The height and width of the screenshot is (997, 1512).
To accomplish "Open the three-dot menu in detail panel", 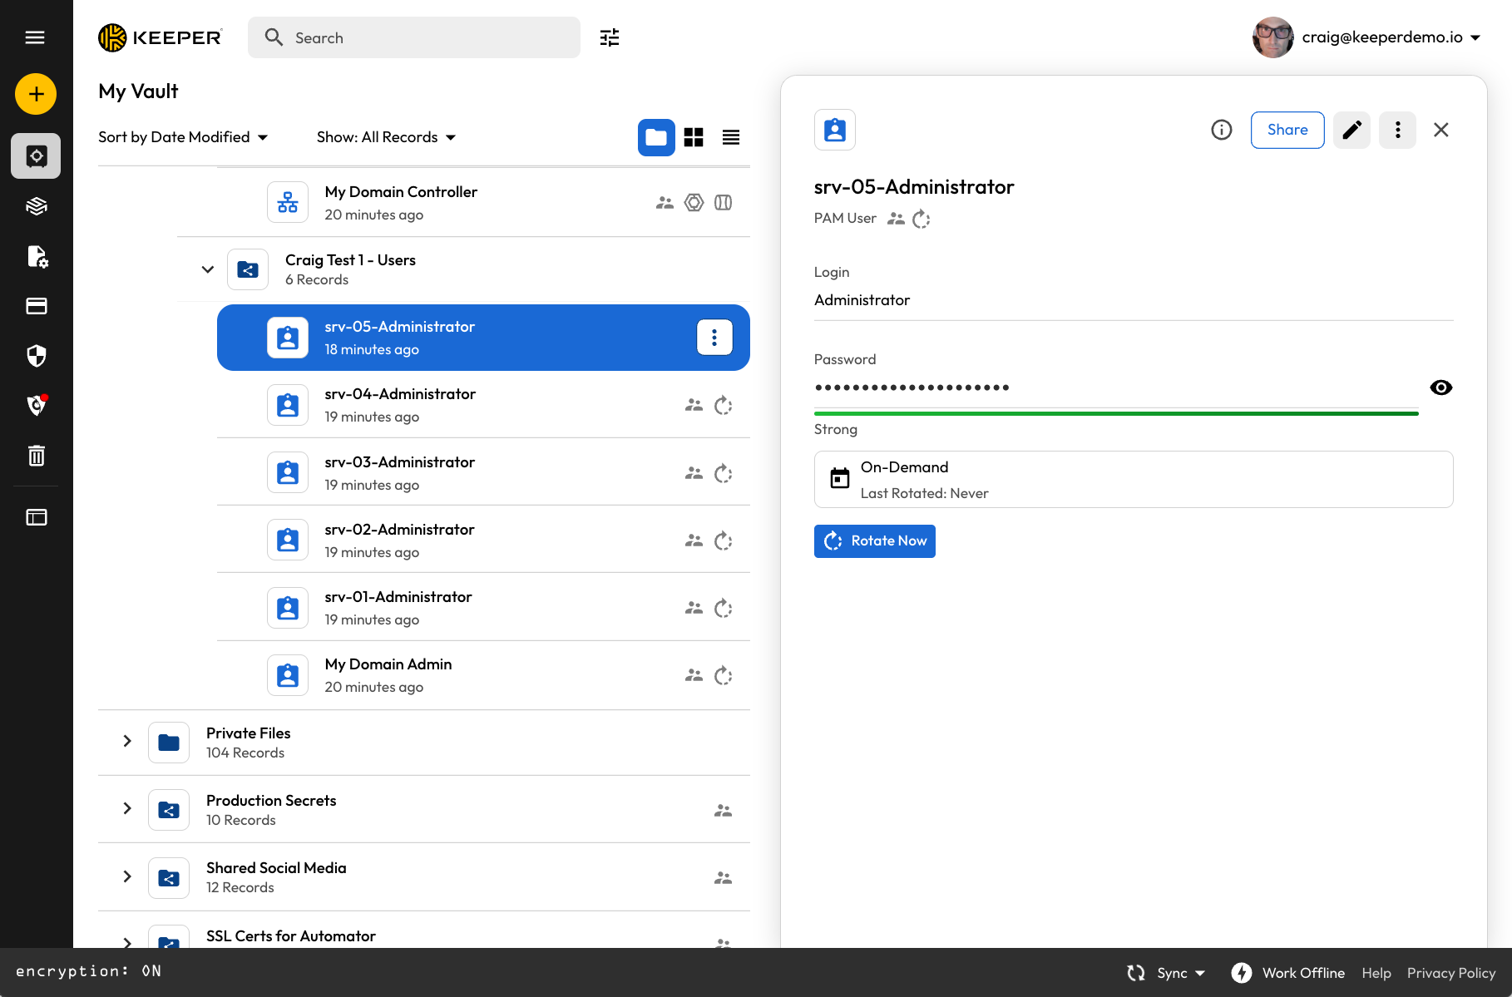I will coord(1397,130).
